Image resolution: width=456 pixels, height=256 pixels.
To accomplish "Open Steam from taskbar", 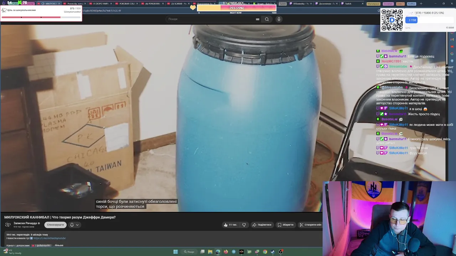I will pos(273,252).
